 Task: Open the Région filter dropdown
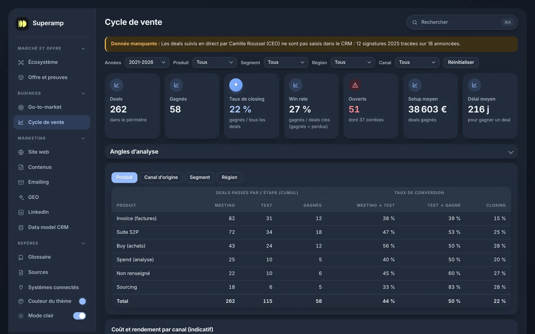(x=353, y=62)
